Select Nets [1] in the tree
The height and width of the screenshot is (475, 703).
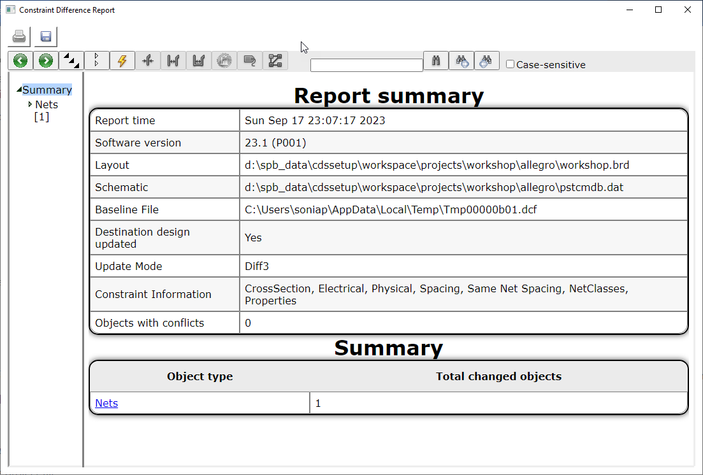tap(46, 110)
